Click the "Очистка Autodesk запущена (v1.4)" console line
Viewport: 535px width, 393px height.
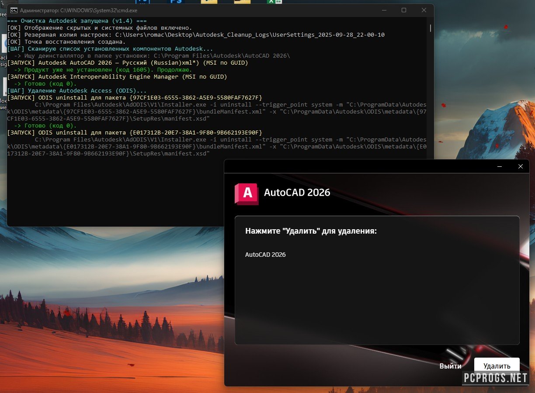point(77,21)
